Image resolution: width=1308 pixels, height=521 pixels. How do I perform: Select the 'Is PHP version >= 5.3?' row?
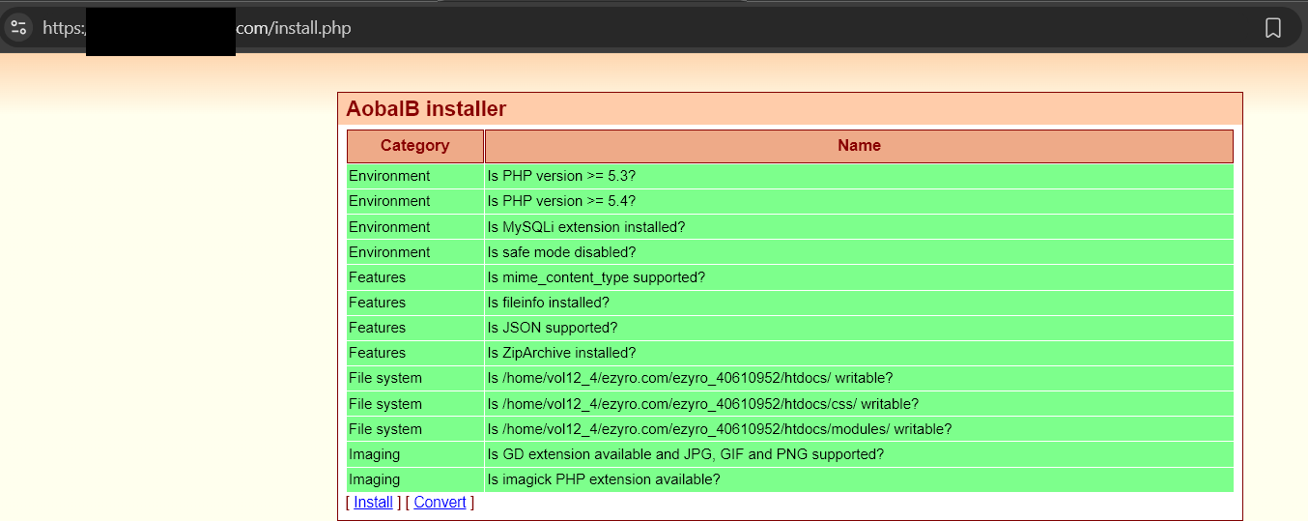click(x=561, y=176)
